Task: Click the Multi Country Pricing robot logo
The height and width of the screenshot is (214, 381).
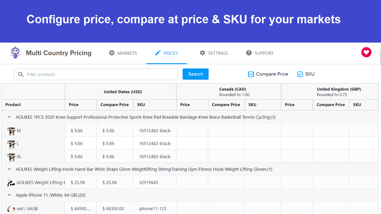Action: click(15, 52)
